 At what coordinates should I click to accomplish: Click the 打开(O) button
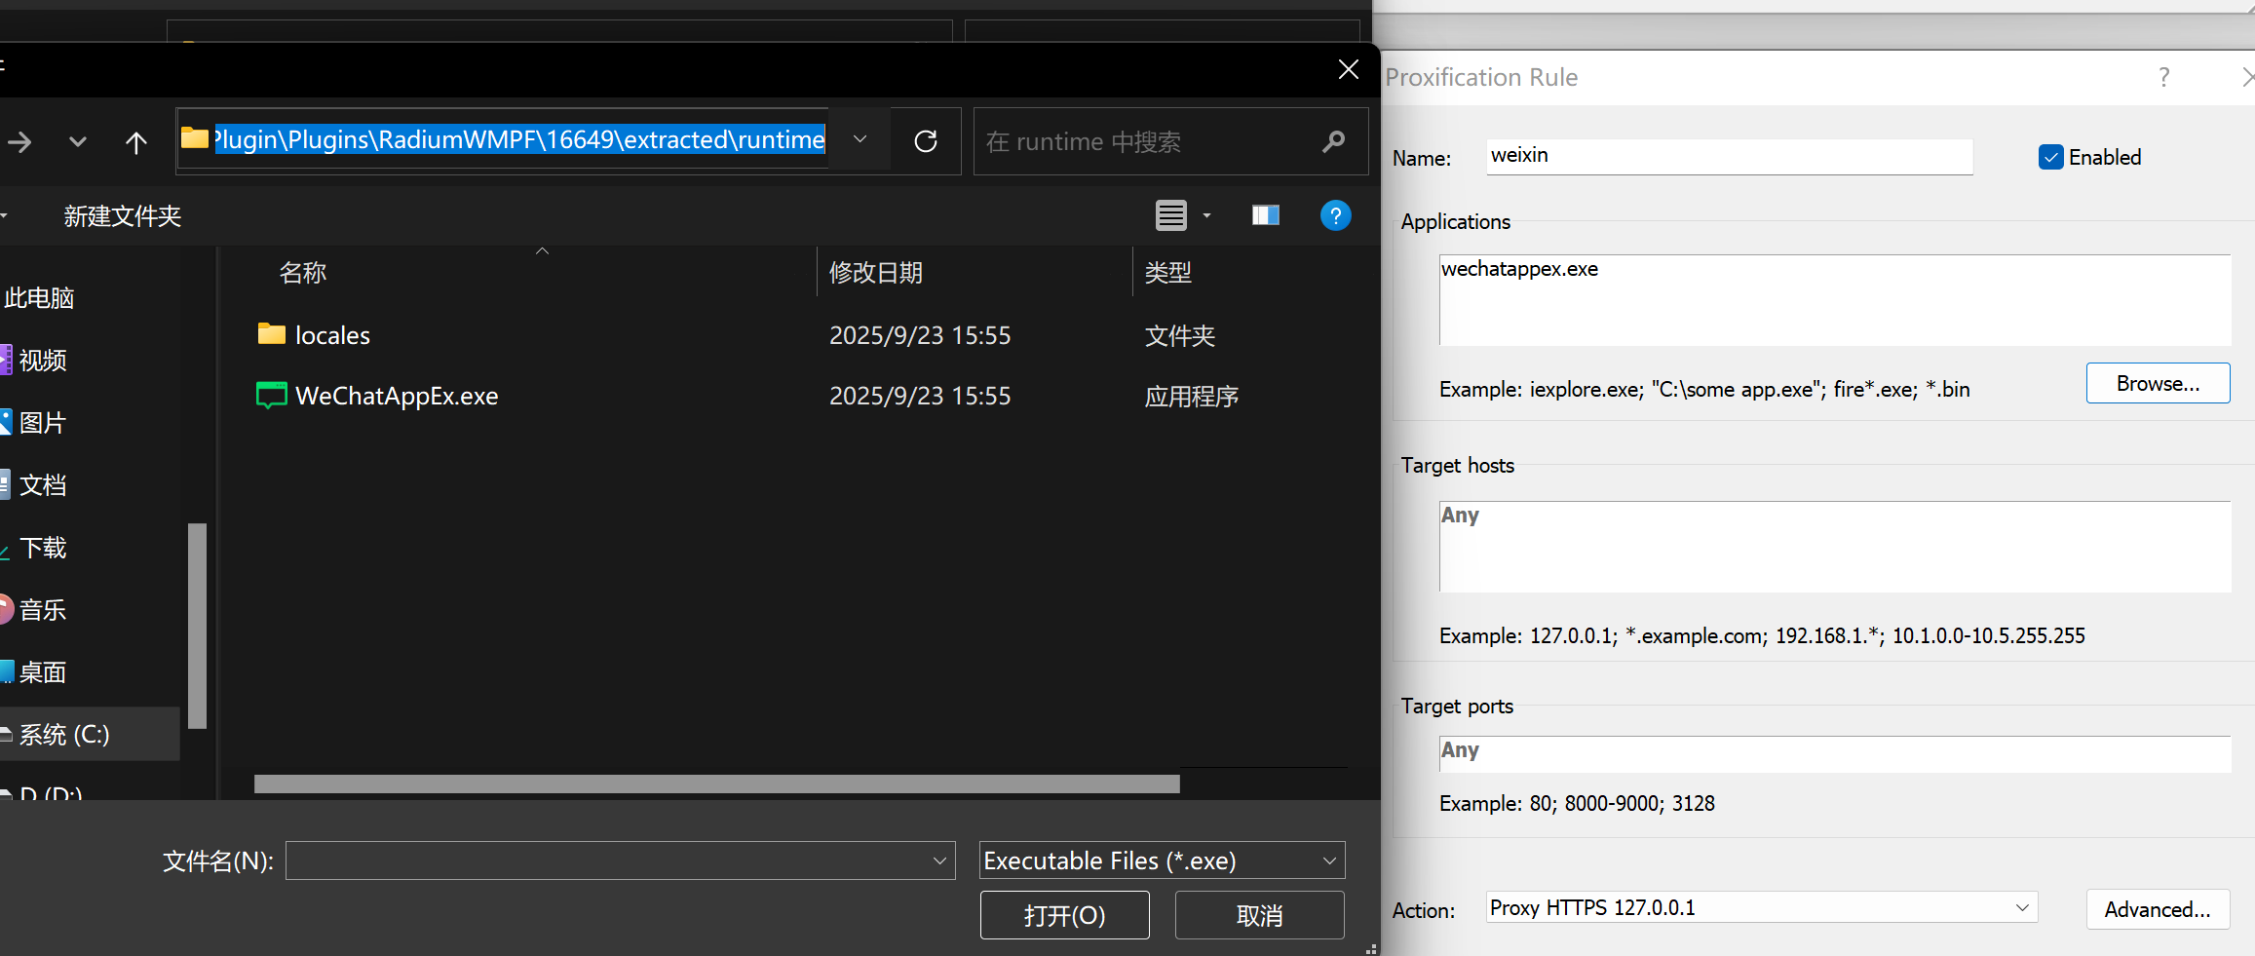pyautogui.click(x=1064, y=916)
